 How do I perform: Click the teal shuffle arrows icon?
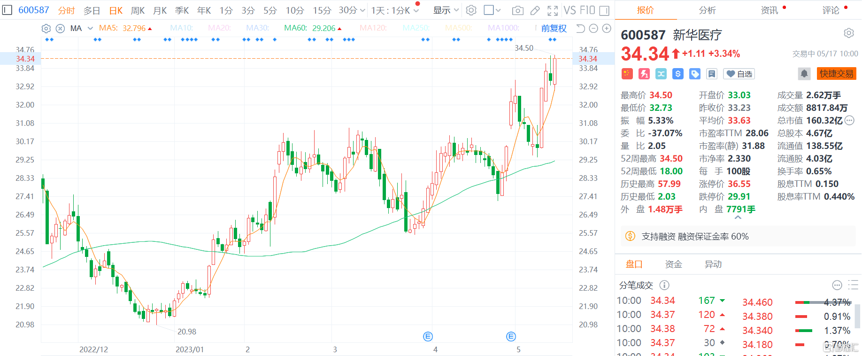pyautogui.click(x=661, y=74)
